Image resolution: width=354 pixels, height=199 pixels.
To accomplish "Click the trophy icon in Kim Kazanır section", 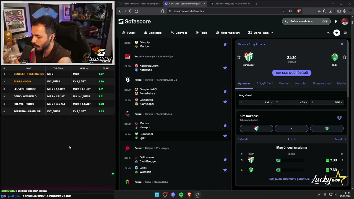I will pyautogui.click(x=340, y=118).
